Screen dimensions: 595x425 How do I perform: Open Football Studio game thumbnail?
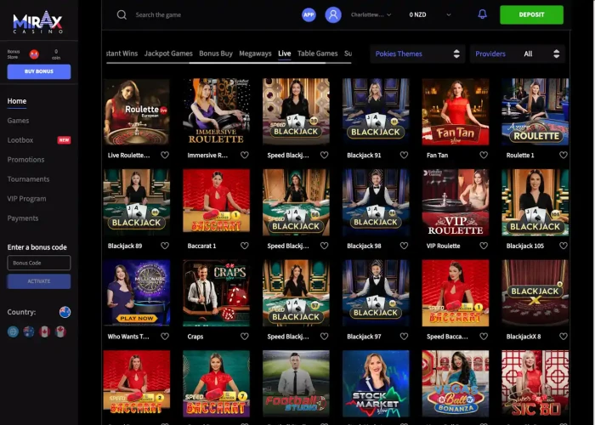tap(296, 383)
